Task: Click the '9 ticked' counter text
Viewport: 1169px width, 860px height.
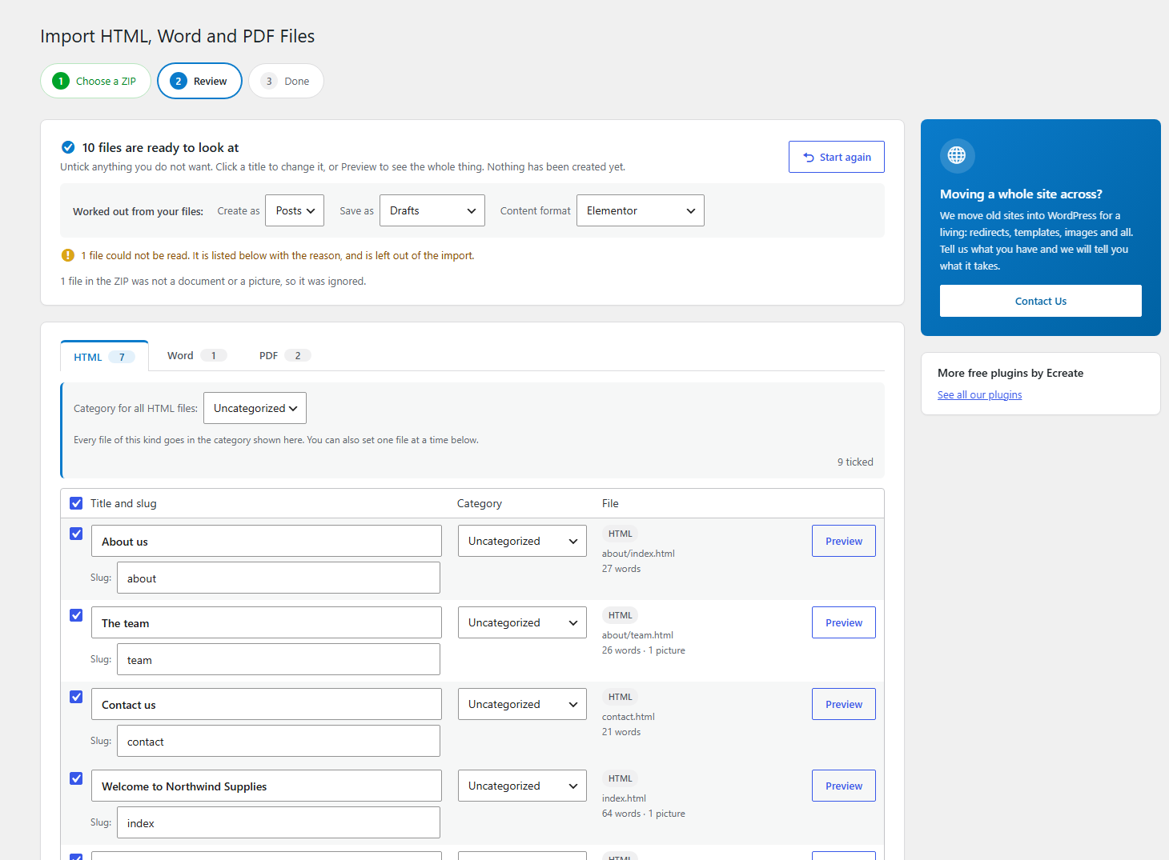Action: point(855,462)
